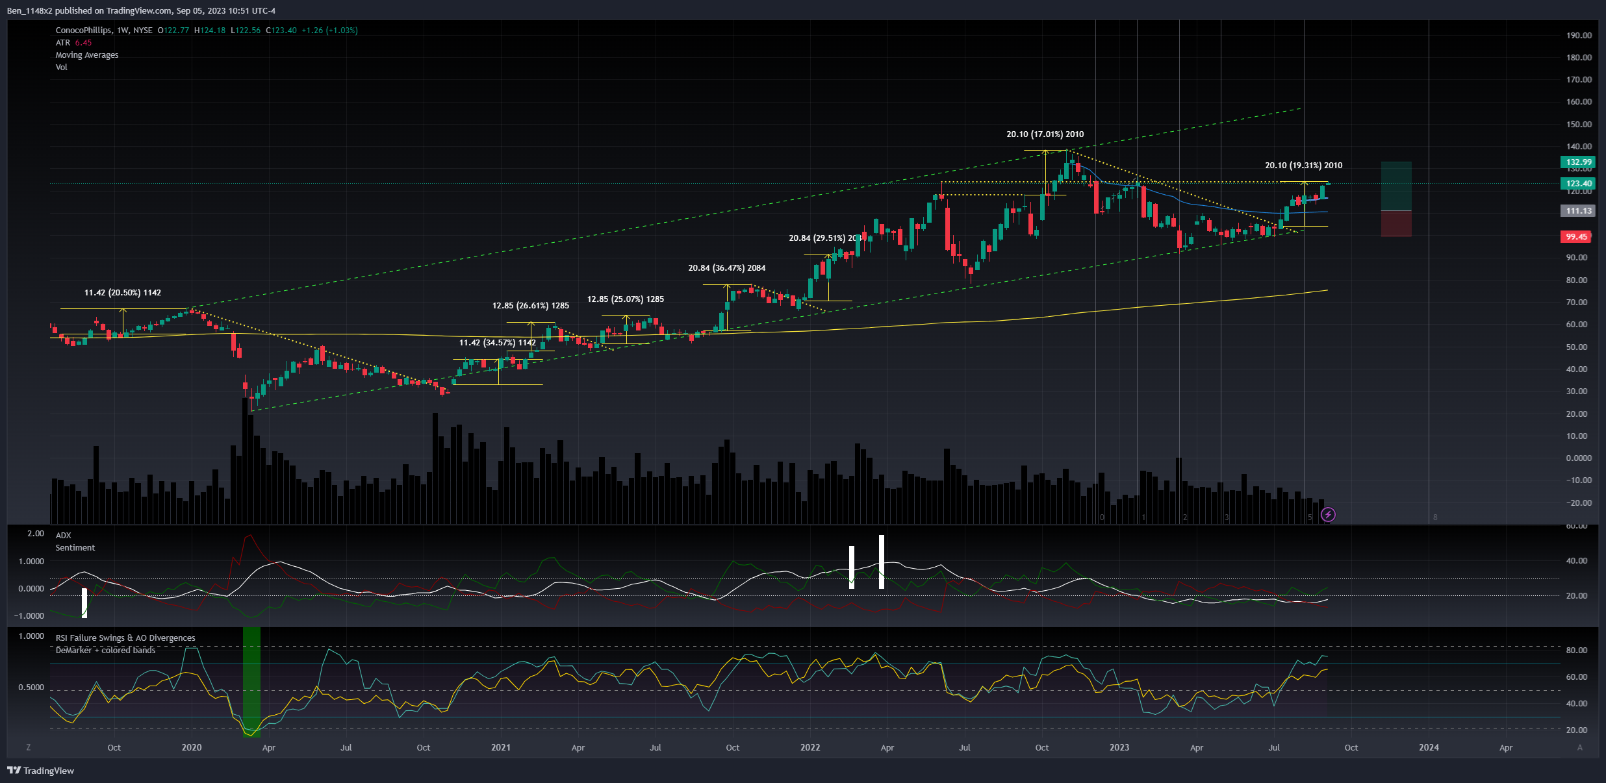The height and width of the screenshot is (783, 1606).
Task: Click the 12.85 (26.61%) 1285 measurement label
Action: click(x=531, y=306)
